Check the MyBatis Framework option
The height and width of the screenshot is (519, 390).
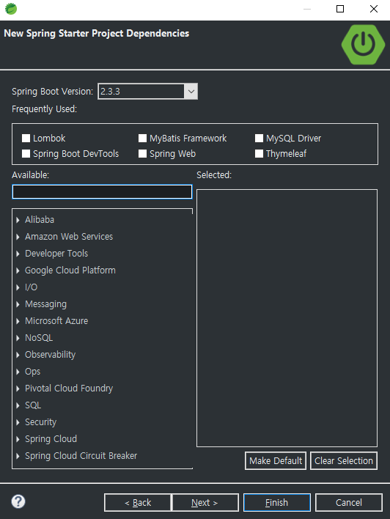coord(142,138)
